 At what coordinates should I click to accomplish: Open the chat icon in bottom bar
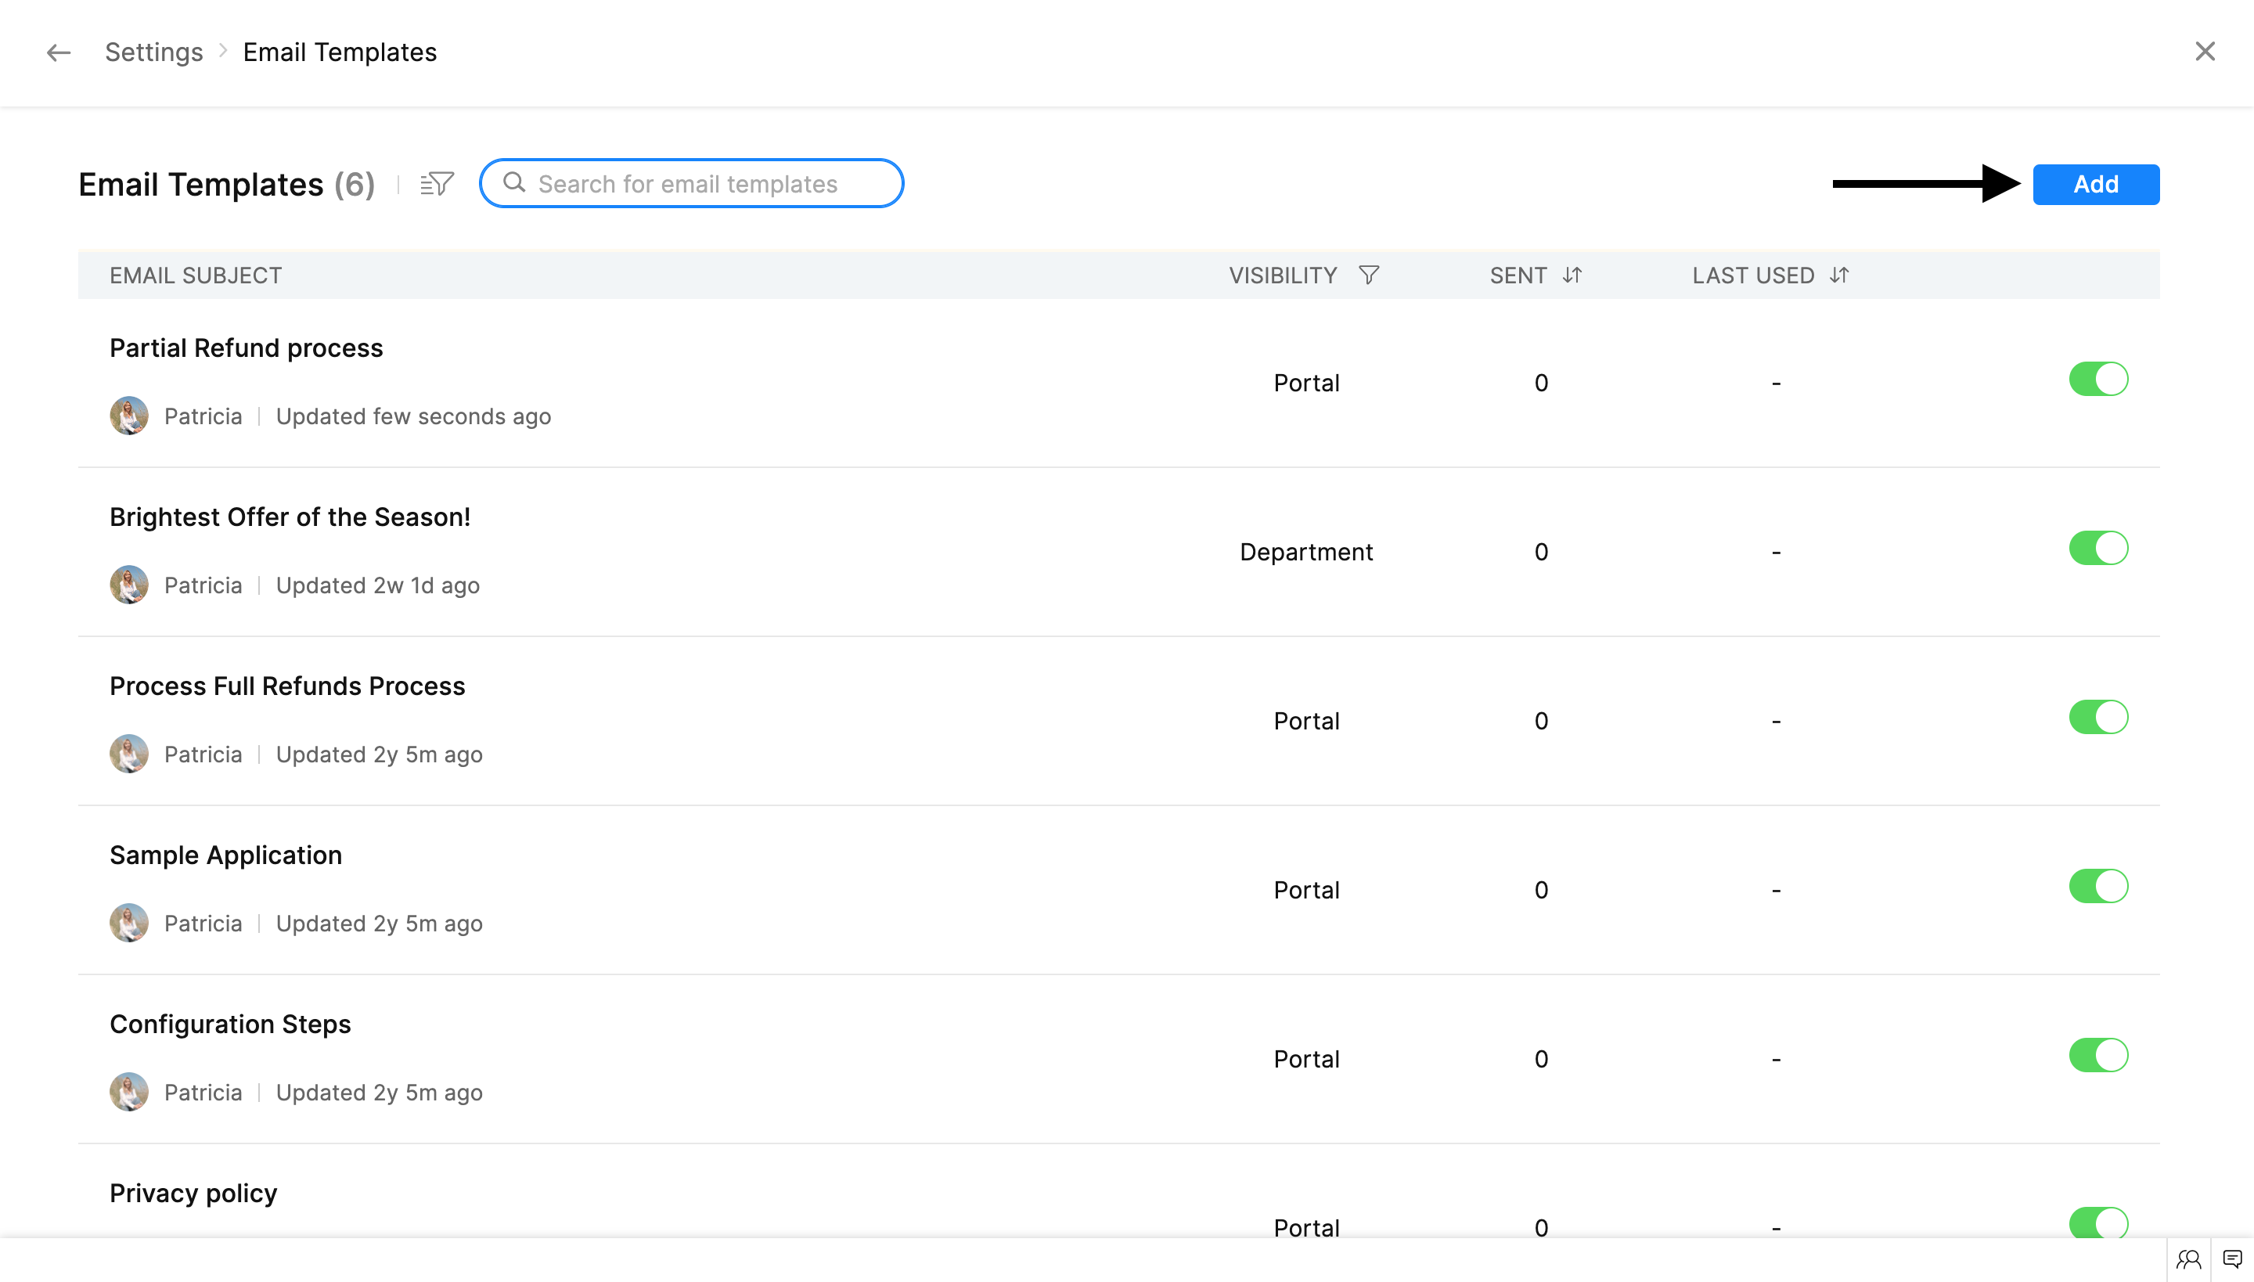2232,1259
